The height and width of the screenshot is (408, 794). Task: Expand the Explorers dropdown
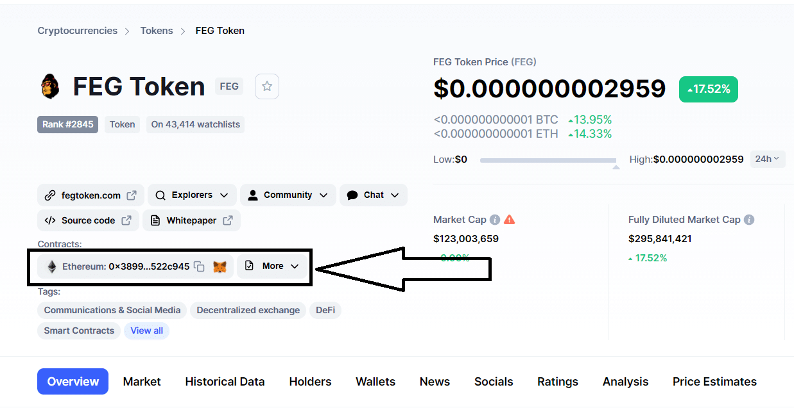(192, 195)
